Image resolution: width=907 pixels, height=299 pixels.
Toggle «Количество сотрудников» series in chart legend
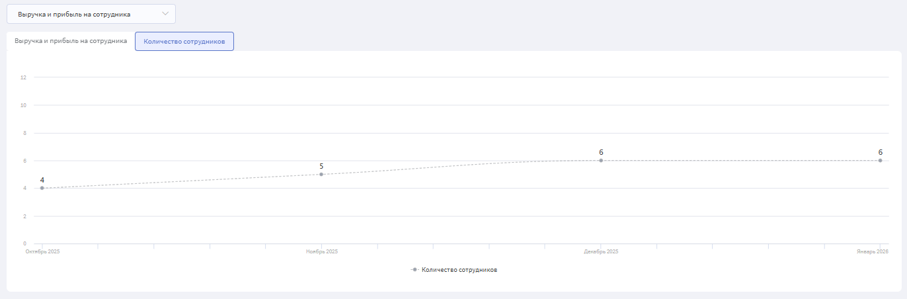click(459, 270)
